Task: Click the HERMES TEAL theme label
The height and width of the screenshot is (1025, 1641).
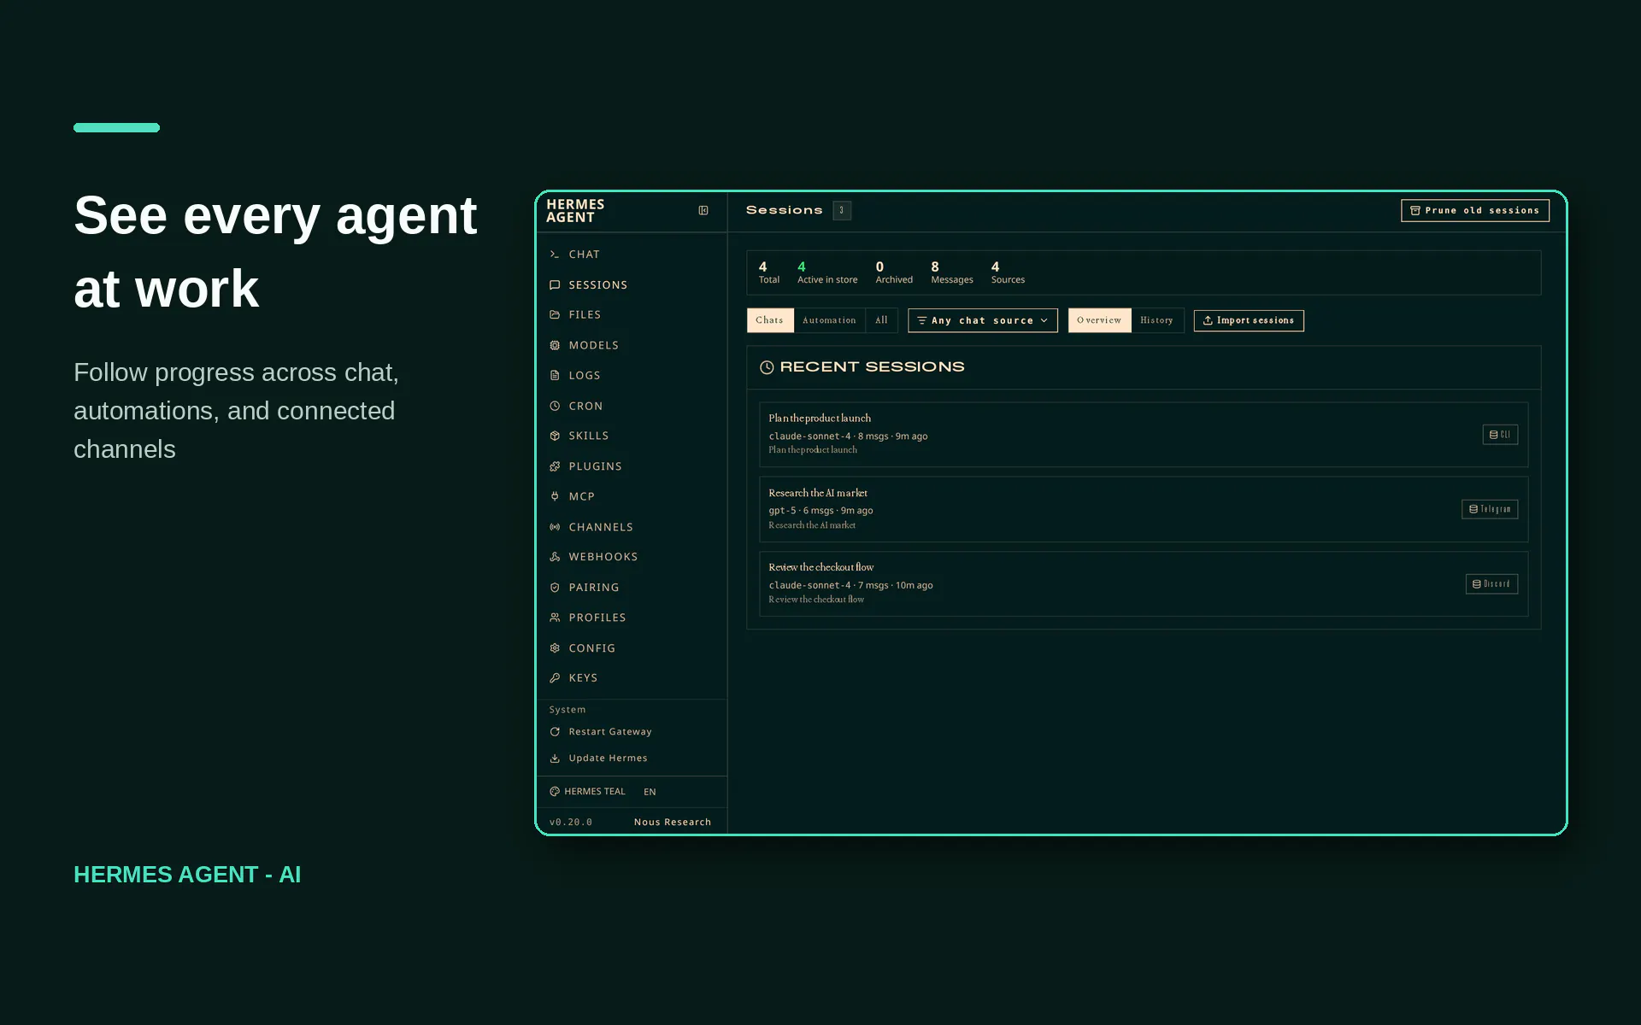Action: tap(595, 792)
